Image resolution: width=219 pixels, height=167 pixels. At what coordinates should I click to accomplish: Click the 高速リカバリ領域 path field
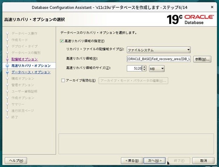[x=159, y=59]
